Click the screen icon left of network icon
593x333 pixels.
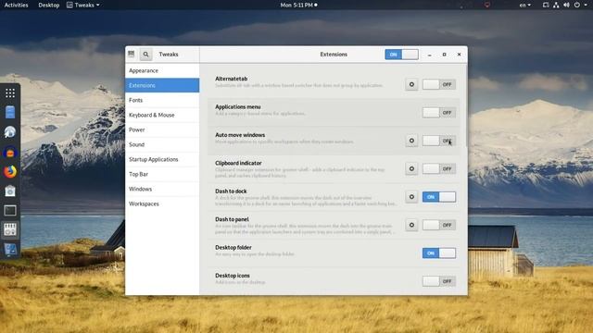tap(546, 5)
